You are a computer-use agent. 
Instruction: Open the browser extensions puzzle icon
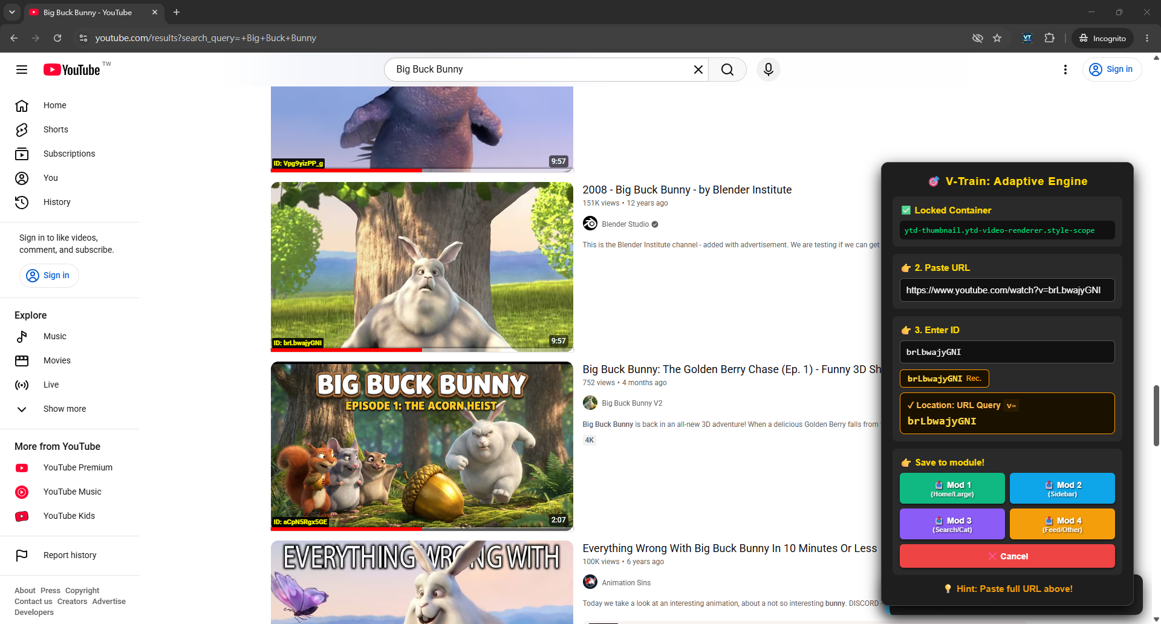(x=1049, y=38)
